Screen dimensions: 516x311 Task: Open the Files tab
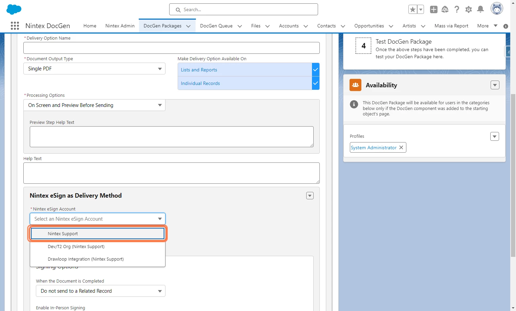[x=256, y=26]
